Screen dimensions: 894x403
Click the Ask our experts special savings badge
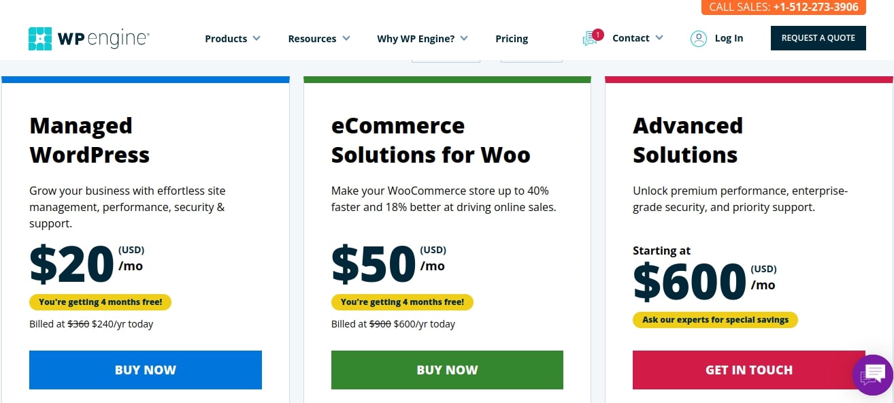click(715, 319)
